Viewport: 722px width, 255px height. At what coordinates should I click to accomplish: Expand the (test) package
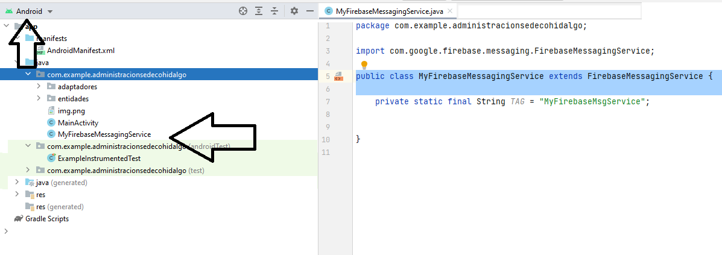pos(28,171)
